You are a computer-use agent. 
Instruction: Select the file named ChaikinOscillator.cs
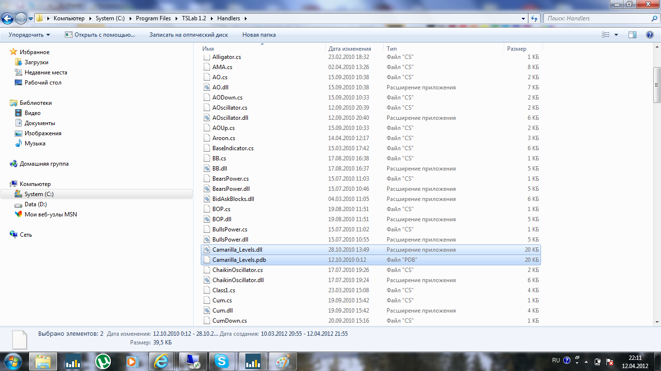coord(238,270)
